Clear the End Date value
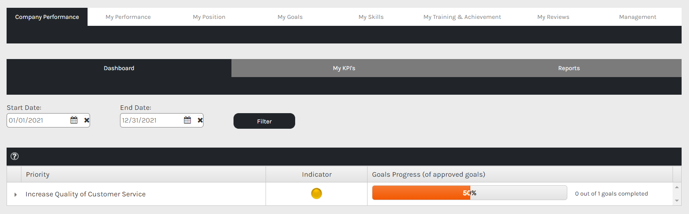 200,120
